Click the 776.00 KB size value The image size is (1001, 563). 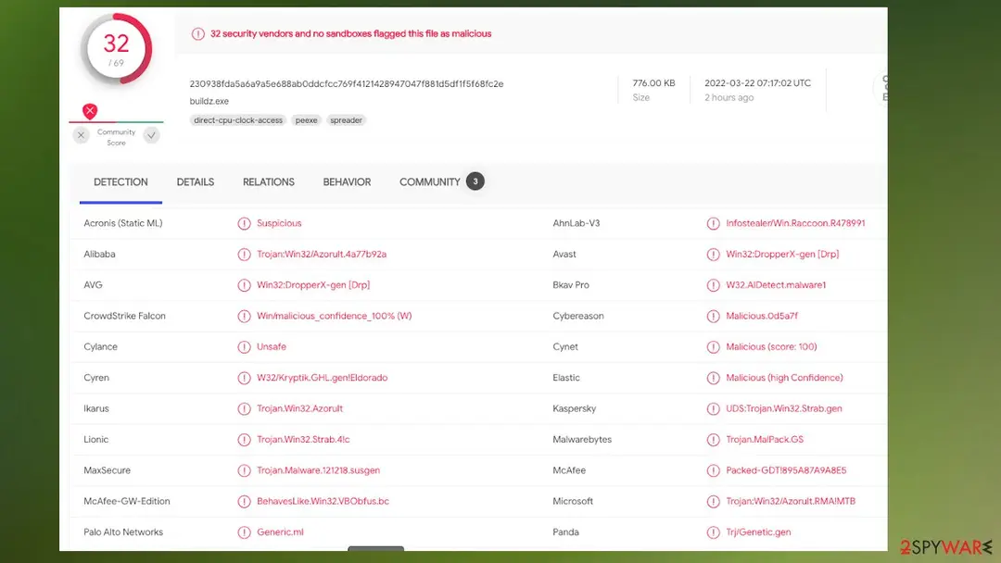click(653, 83)
